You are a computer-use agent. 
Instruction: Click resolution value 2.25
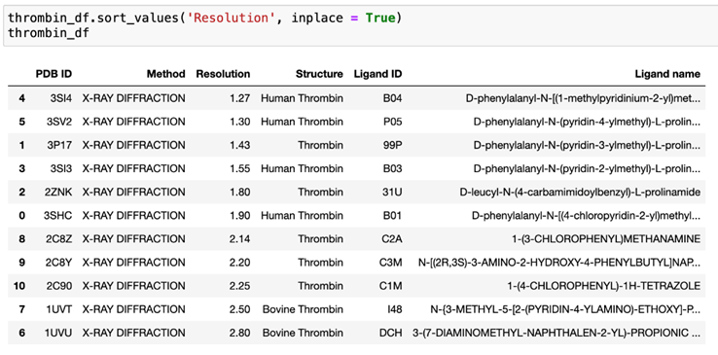click(240, 286)
